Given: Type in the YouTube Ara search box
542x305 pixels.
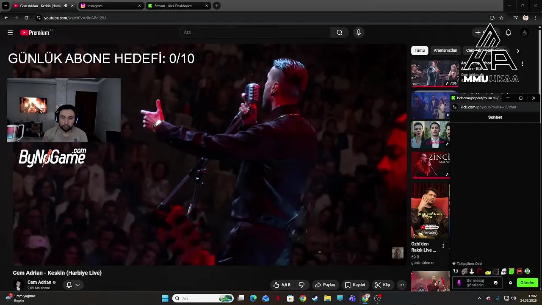Looking at the screenshot, I should tap(255, 33).
